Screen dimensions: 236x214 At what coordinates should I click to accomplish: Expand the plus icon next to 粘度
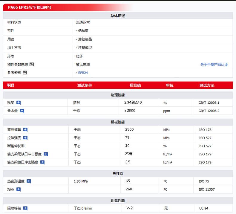19,103
